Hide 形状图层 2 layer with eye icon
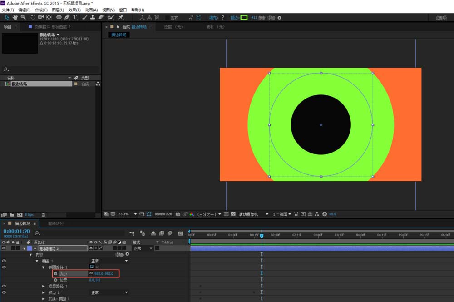This screenshot has width=454, height=302. (4, 248)
